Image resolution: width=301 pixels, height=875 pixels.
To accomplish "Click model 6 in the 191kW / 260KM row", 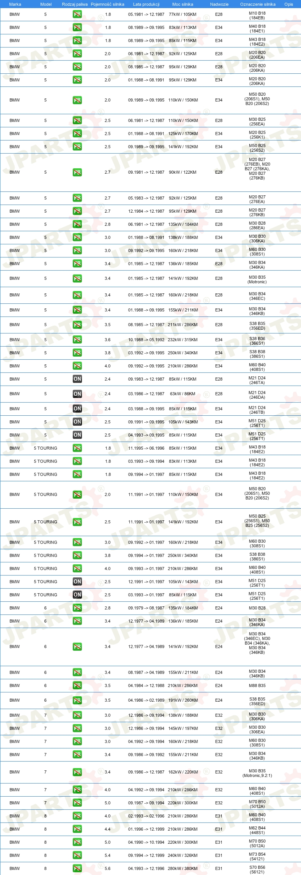I will pyautogui.click(x=45, y=700).
